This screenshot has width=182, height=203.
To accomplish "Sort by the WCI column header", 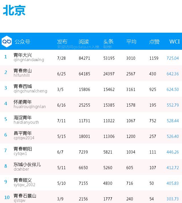I will [174, 42].
